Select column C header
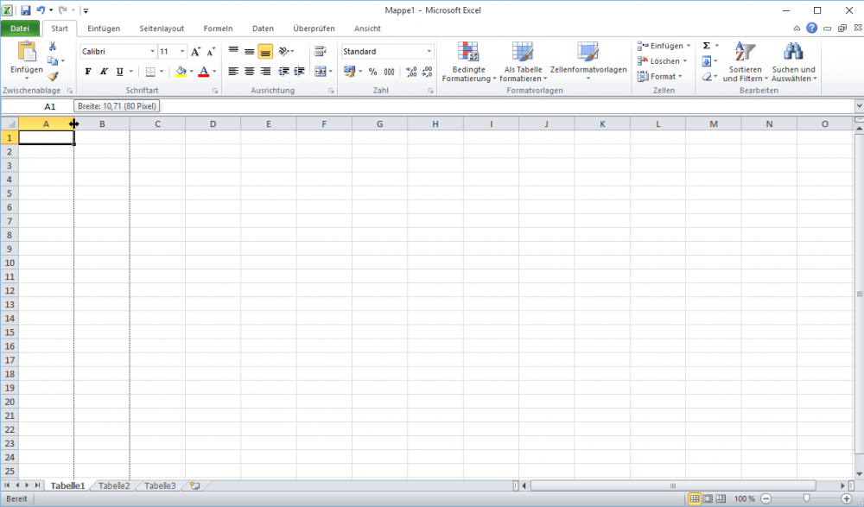The width and height of the screenshot is (864, 507). 157,124
